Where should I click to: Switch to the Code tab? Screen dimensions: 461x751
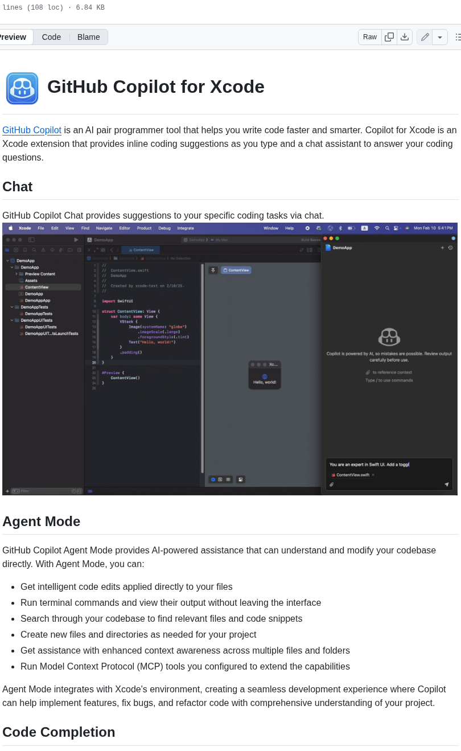(51, 37)
